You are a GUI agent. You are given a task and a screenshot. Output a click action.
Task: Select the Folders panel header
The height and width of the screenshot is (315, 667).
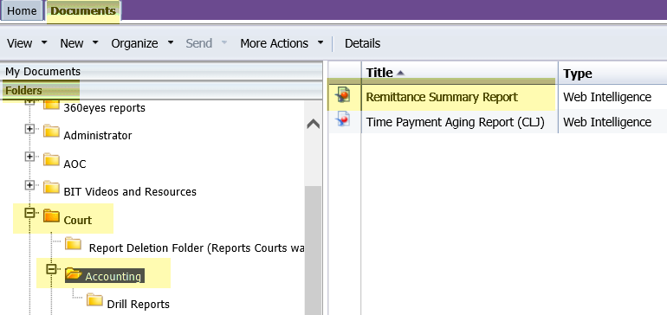click(x=161, y=91)
